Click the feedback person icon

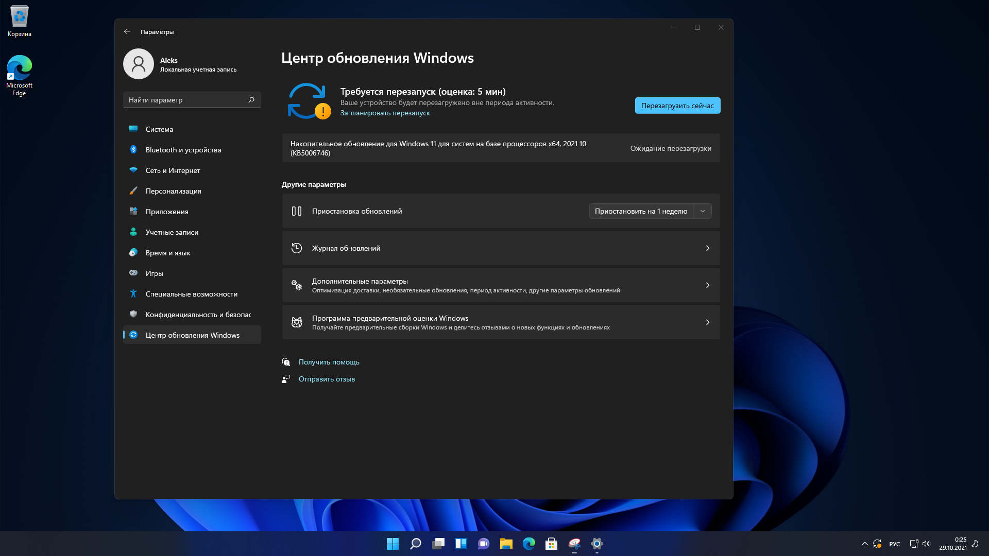coord(286,379)
